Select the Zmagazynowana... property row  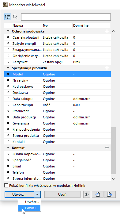coord(58,50)
